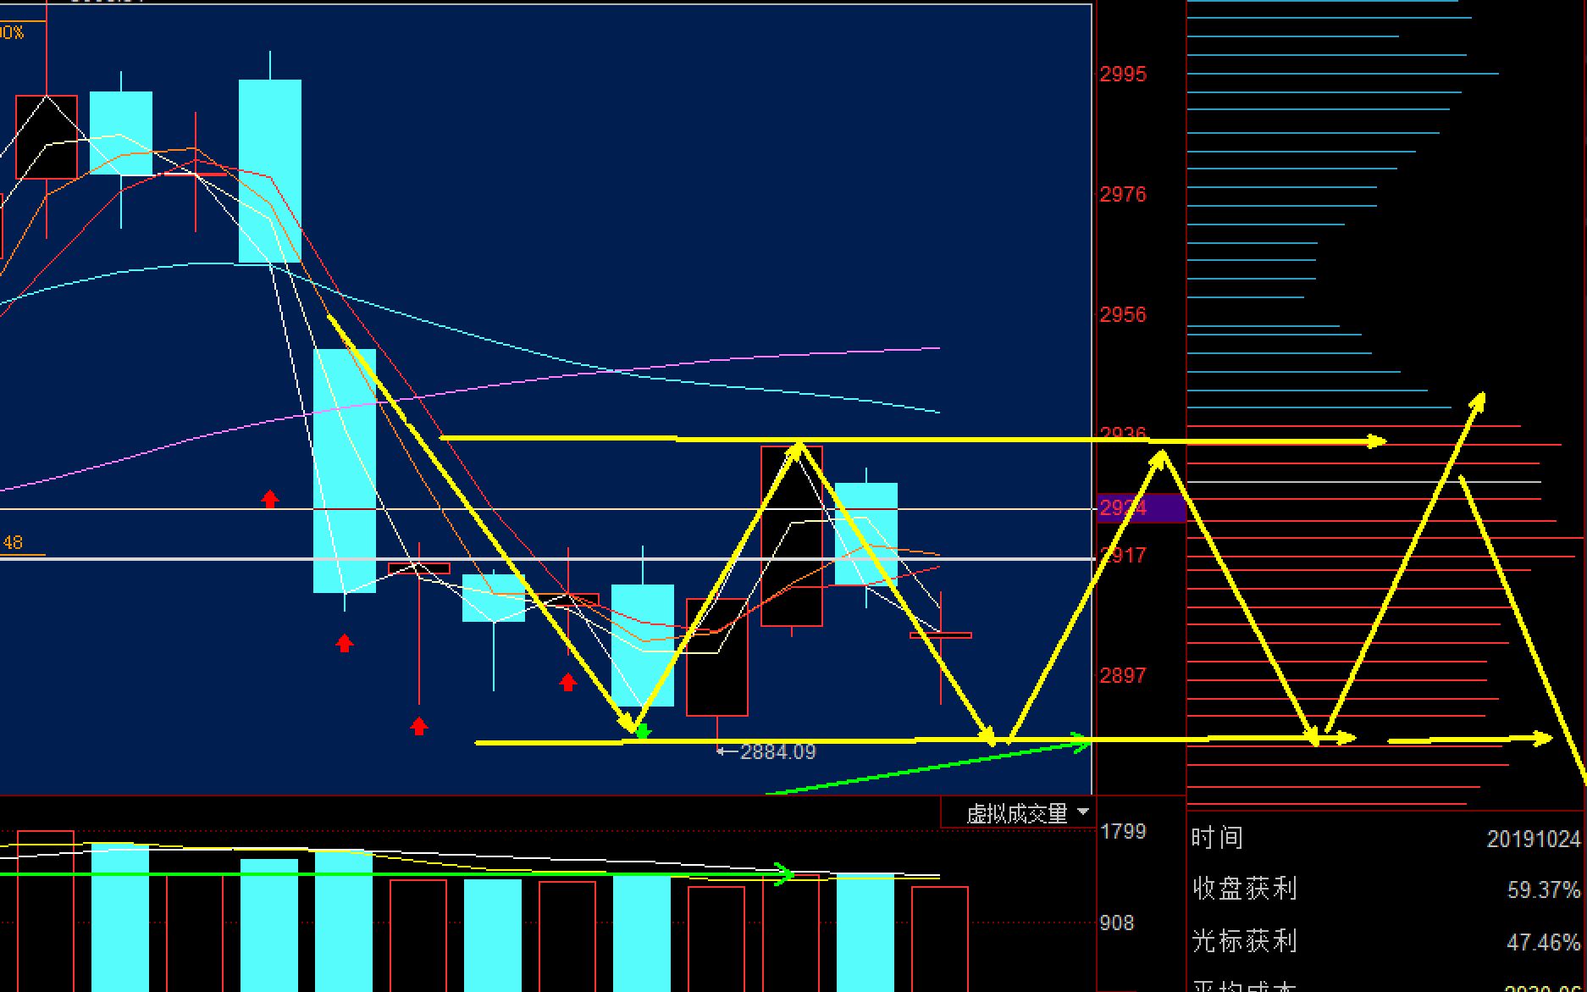Select the purple-highlighted 2924 current price tag
This screenshot has width=1587, height=992.
[x=1141, y=507]
